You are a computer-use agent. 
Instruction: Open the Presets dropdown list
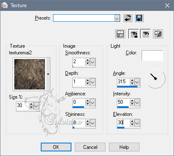(x=117, y=18)
